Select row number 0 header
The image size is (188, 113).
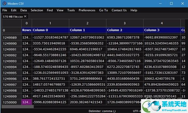(12, 30)
